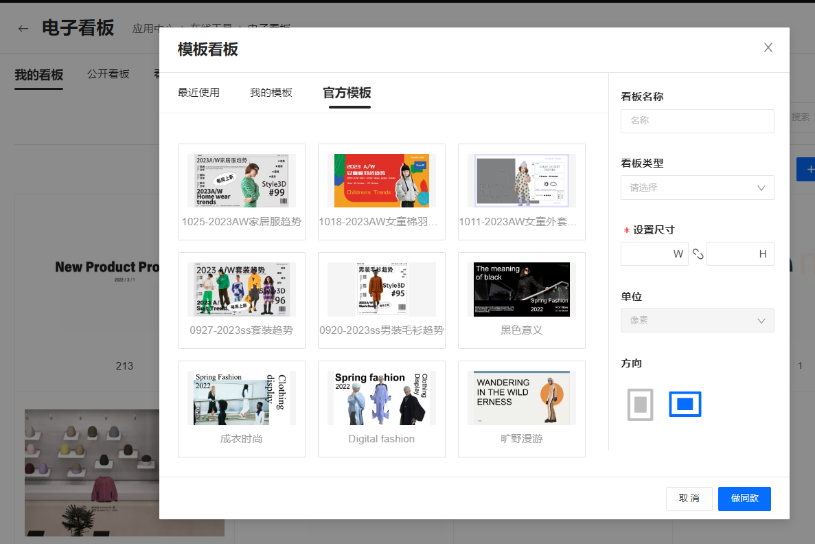This screenshot has height=544, width=815.
Task: Open the 看板类型 请选择 dropdown
Action: (x=697, y=188)
